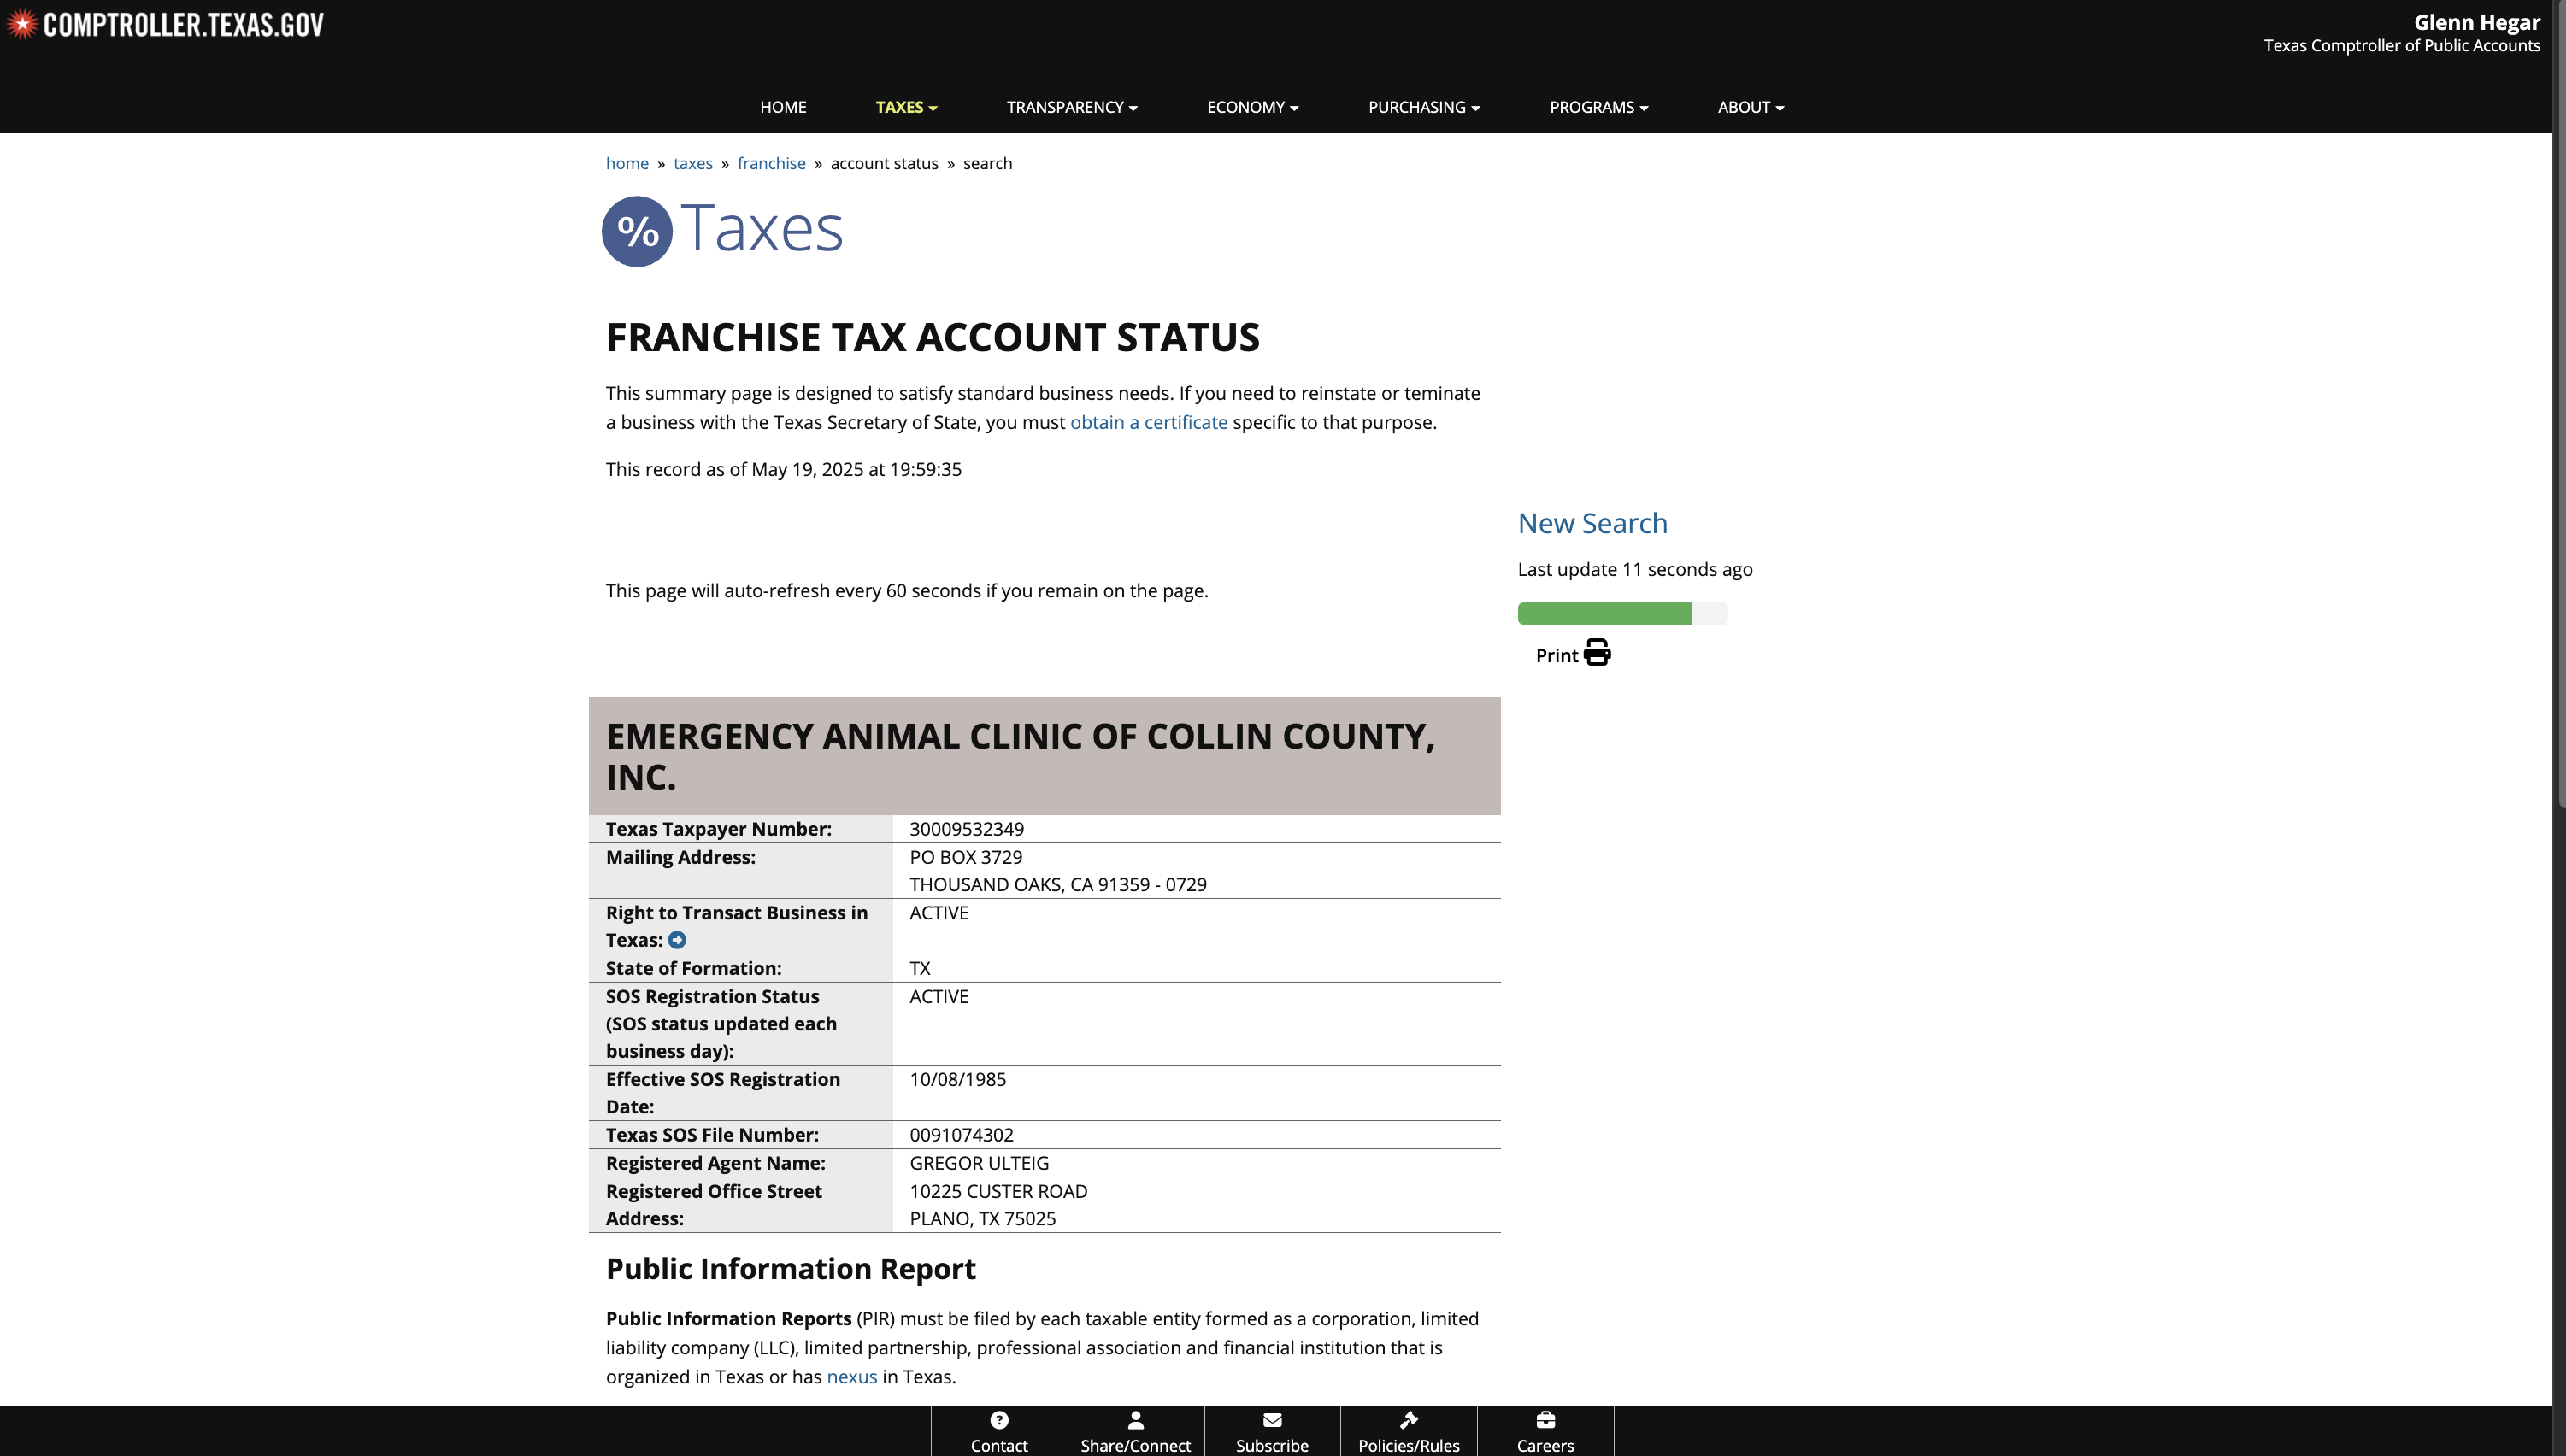Viewport: 2566px width, 1456px height.
Task: Open the Purchasing navigation menu
Action: [1423, 107]
